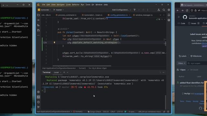Click 126:33 caret position in status bar
The image size is (207, 116).
[x=106, y=112]
